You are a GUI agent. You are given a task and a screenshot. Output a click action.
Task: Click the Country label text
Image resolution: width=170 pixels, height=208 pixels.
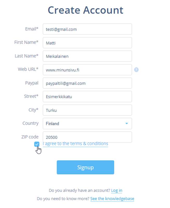(x=30, y=123)
